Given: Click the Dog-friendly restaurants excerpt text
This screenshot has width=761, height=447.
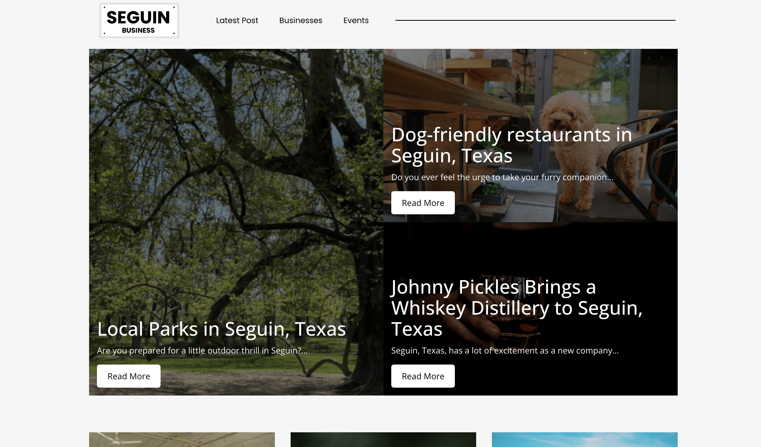Looking at the screenshot, I should [x=472, y=178].
